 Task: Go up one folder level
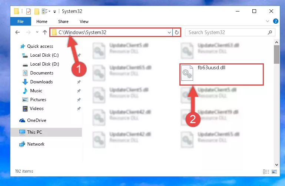tap(45, 32)
